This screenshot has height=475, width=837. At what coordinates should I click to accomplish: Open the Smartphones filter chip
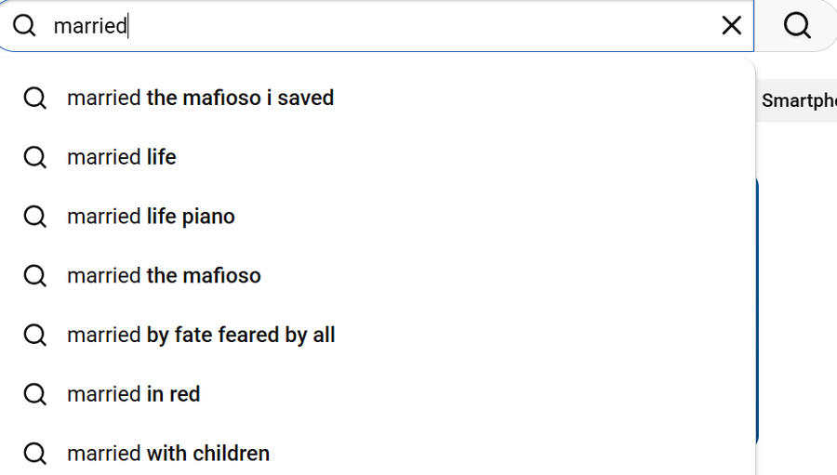point(798,101)
